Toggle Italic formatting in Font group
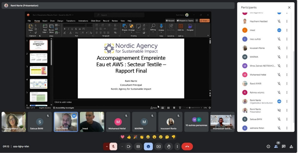Viewport: 298px width, 153px height. point(68,29)
